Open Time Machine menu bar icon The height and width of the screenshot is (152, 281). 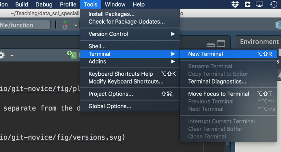point(273,5)
